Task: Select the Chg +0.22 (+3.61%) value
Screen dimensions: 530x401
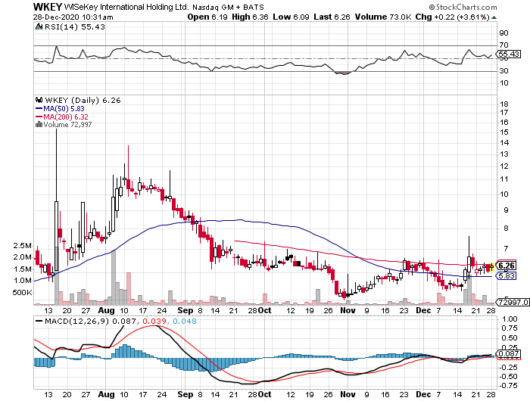Action: pyautogui.click(x=453, y=17)
